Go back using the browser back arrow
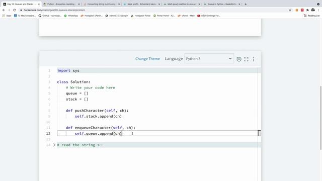This screenshot has height=181, width=322. tap(4, 10)
